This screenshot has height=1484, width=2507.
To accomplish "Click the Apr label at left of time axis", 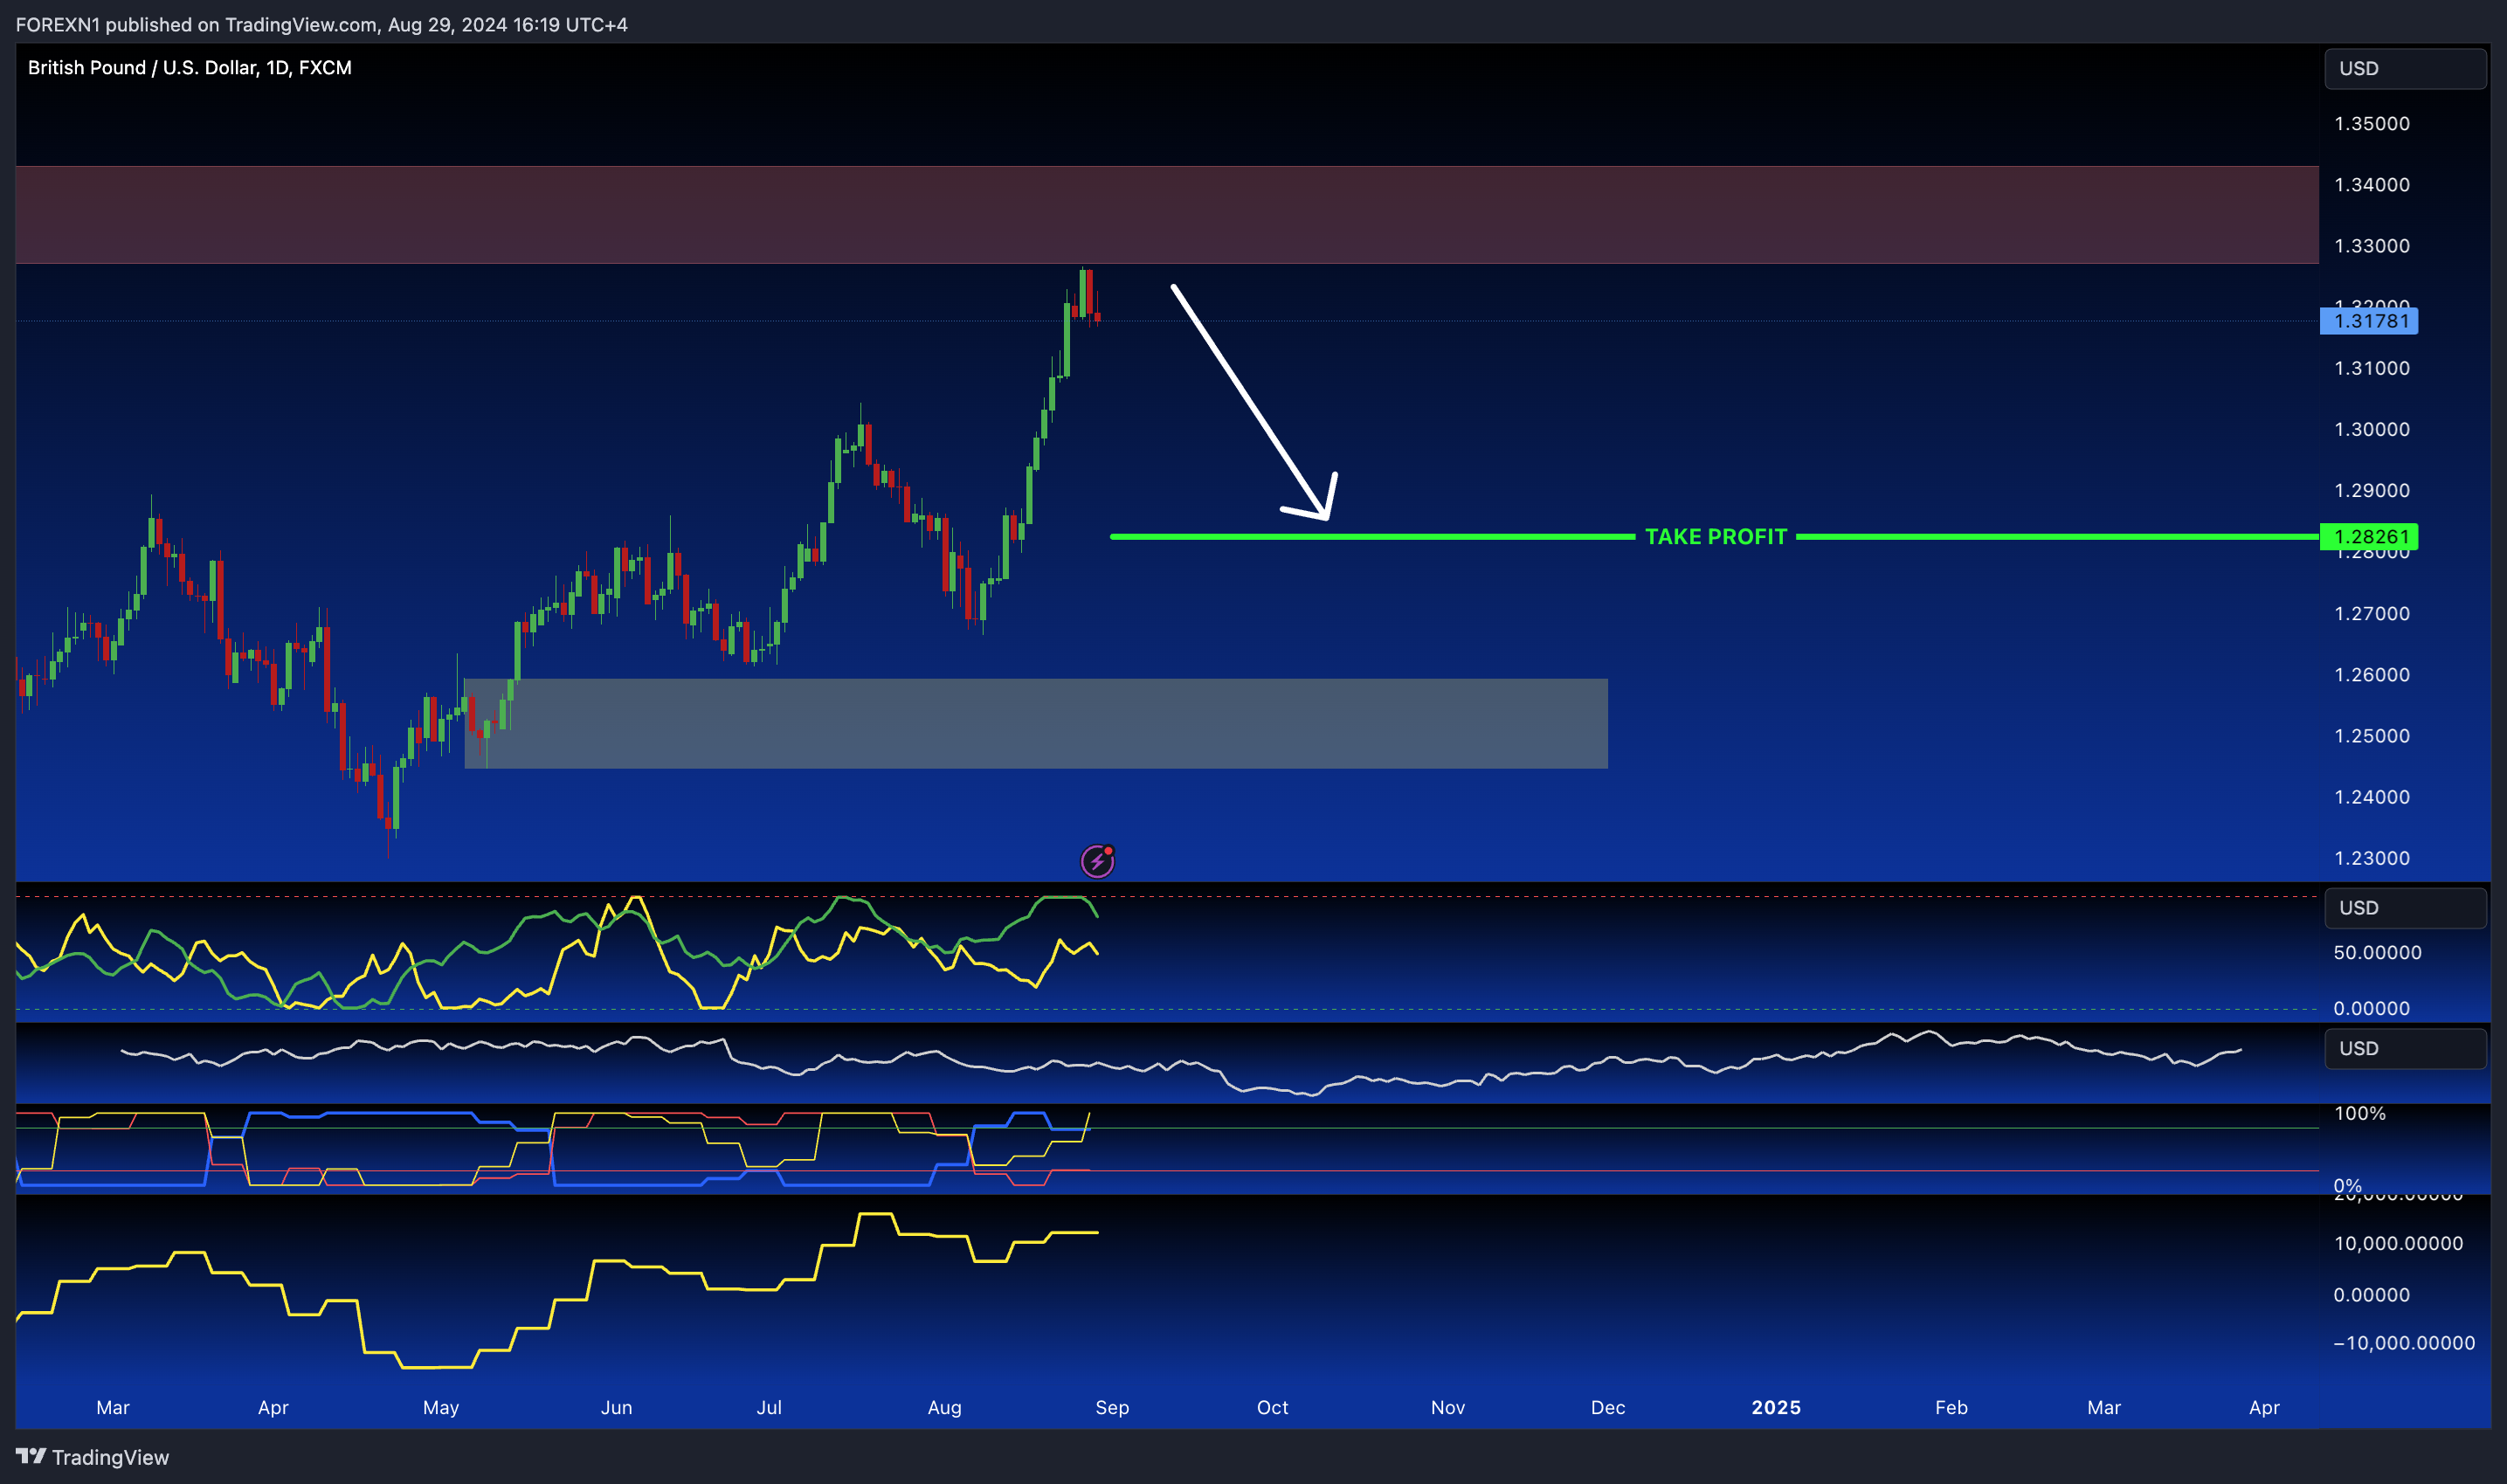I will coord(273,1407).
